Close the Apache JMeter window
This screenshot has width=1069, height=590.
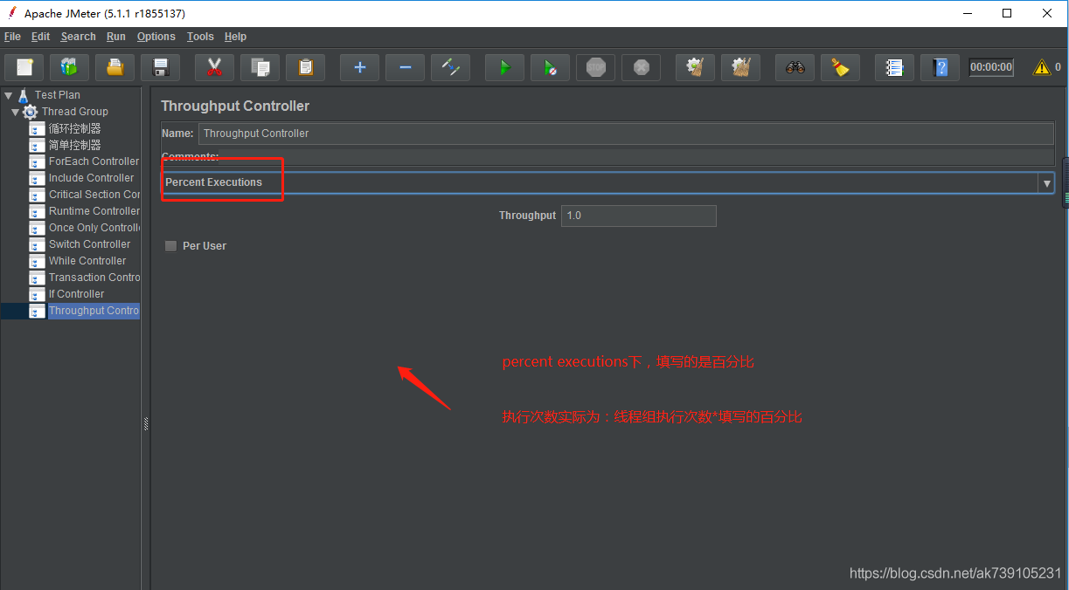click(x=1047, y=14)
